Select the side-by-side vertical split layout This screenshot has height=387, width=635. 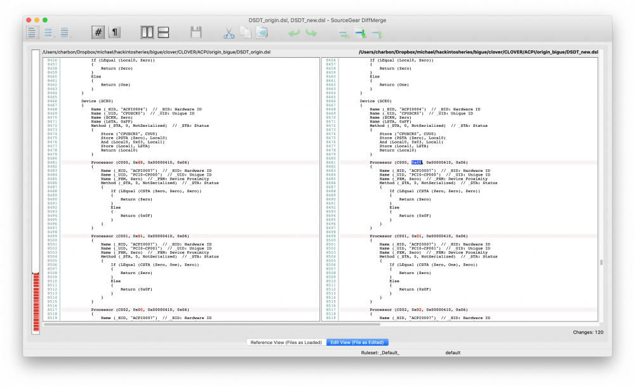147,32
